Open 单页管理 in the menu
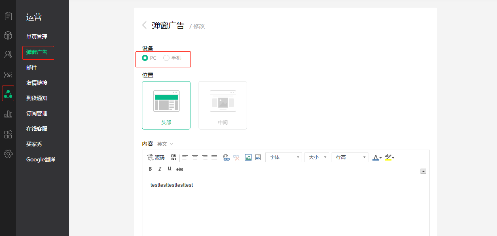The height and width of the screenshot is (236, 497). 37,37
